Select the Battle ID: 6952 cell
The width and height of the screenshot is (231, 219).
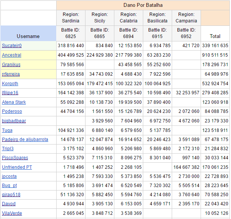[x=186, y=33]
